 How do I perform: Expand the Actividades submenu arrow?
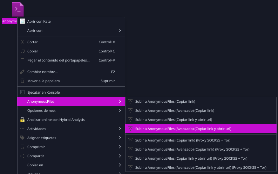120,129
